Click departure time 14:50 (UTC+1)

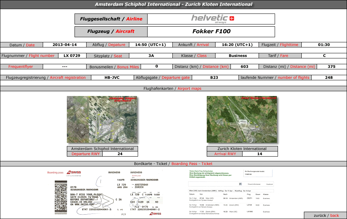point(150,45)
